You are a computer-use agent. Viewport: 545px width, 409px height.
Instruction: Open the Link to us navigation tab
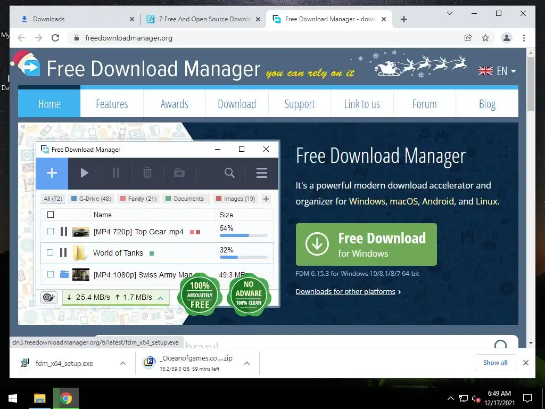(x=362, y=103)
